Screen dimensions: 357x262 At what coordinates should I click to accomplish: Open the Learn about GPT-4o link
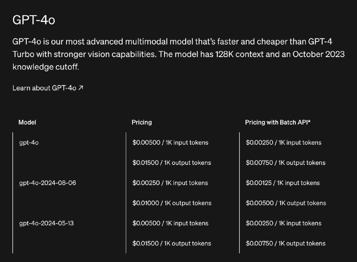(48, 88)
